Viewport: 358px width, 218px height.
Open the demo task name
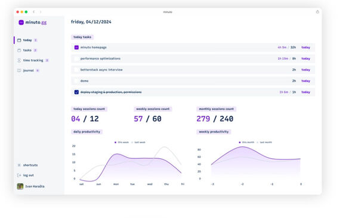(x=84, y=81)
